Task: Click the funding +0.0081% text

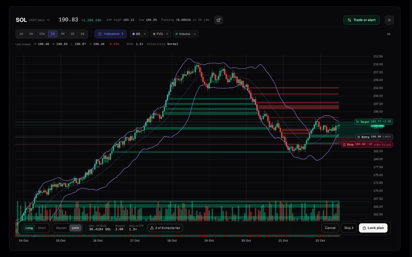Action: [x=176, y=20]
